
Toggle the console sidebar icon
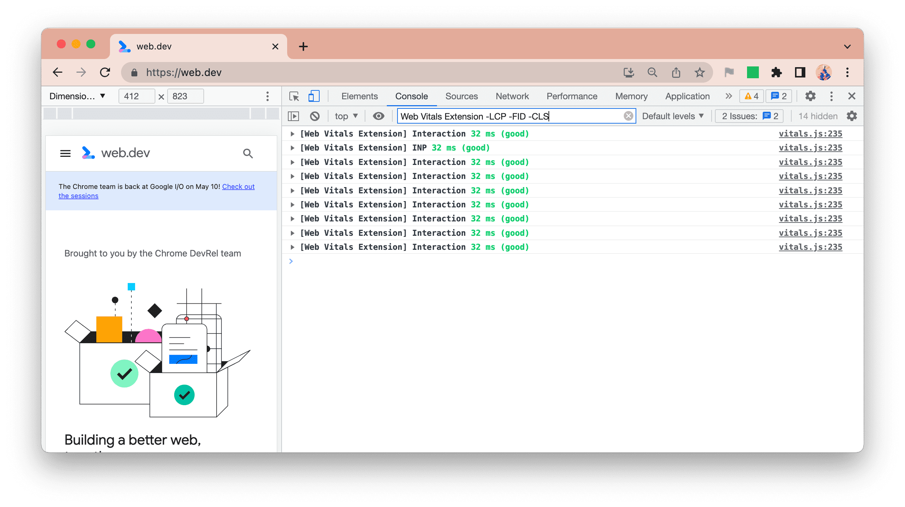295,116
